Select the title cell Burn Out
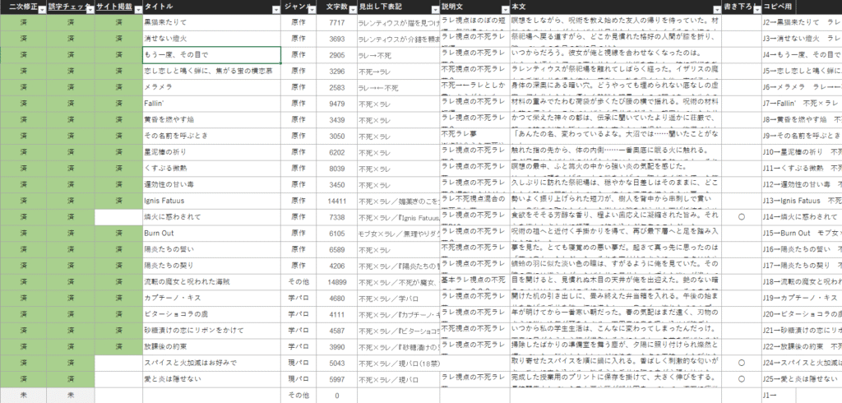The height and width of the screenshot is (403, 842). pyautogui.click(x=211, y=233)
